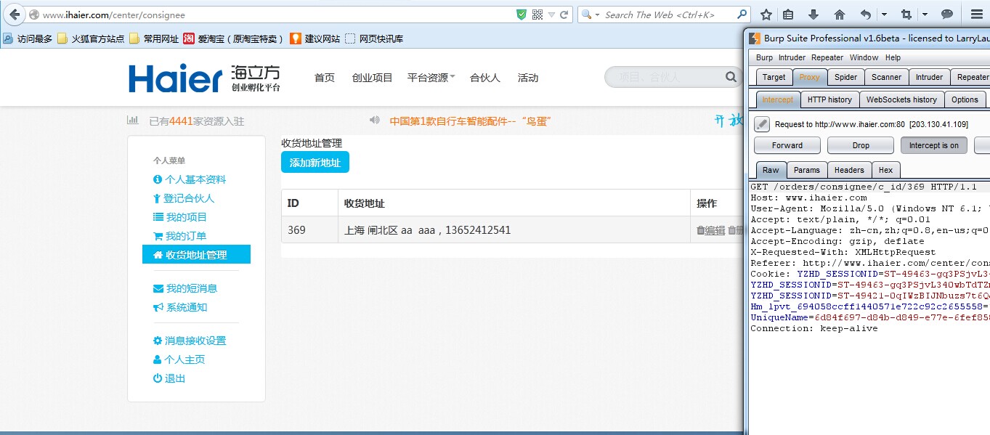990x435 pixels.
Task: Switch to the Scanner tab in Burp
Action: tap(886, 77)
